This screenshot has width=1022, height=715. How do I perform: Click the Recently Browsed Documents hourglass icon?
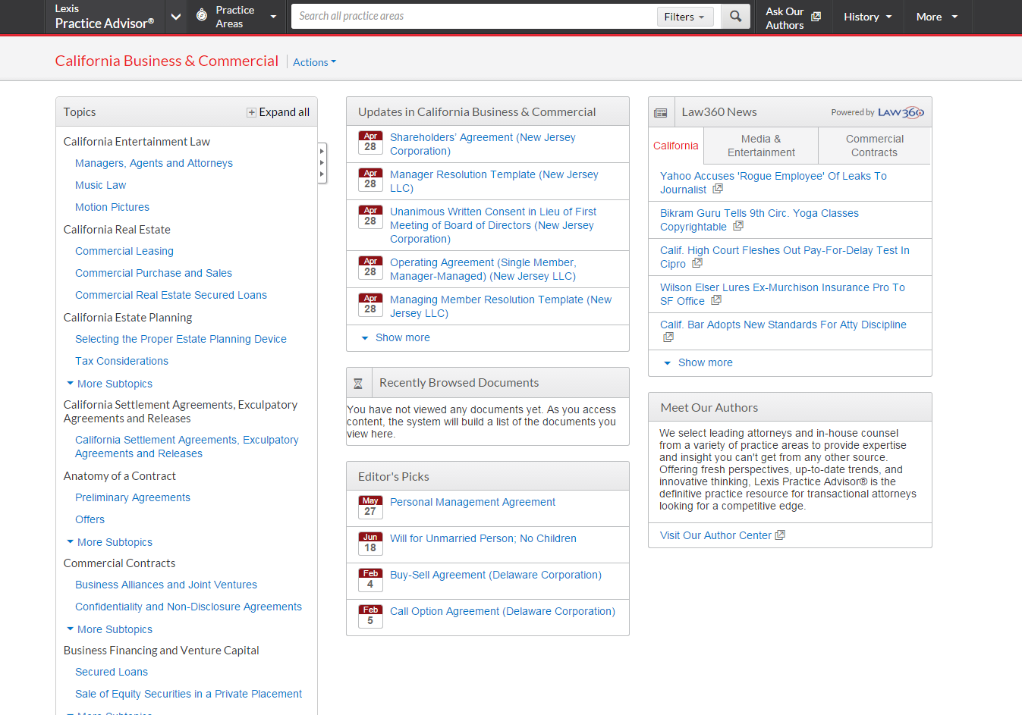click(358, 384)
